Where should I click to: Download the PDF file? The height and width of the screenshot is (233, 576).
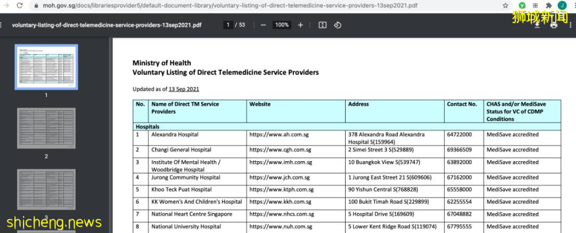tap(538, 25)
